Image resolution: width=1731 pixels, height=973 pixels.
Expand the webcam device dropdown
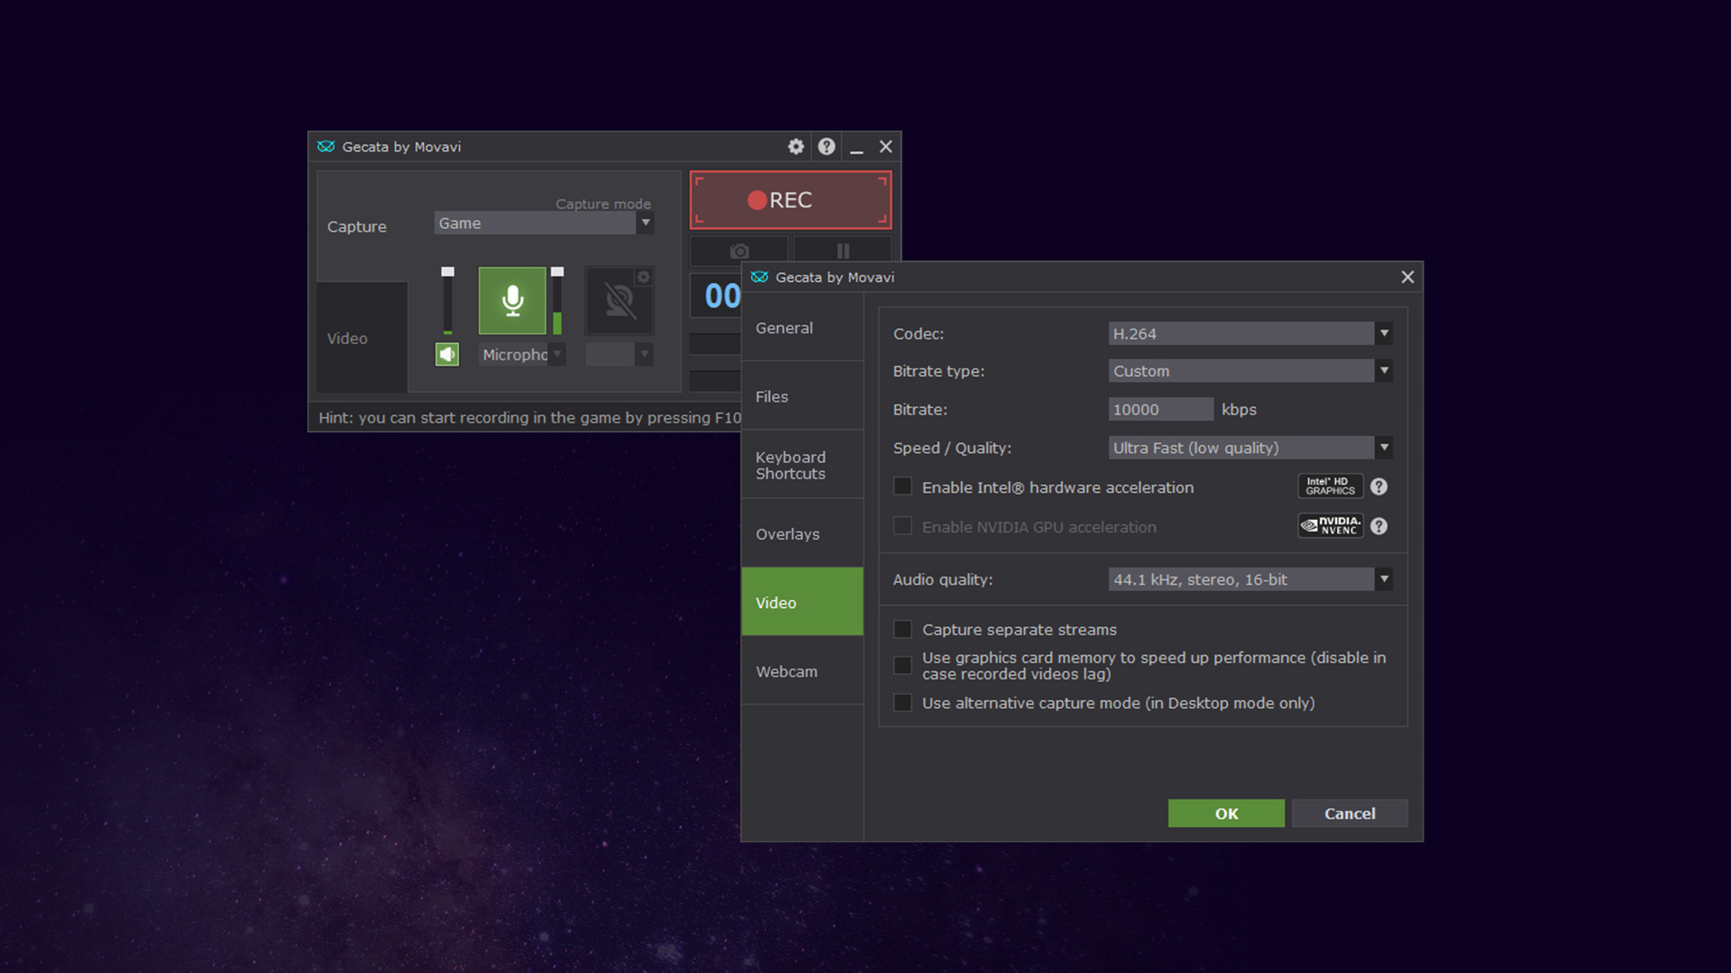[x=619, y=355]
